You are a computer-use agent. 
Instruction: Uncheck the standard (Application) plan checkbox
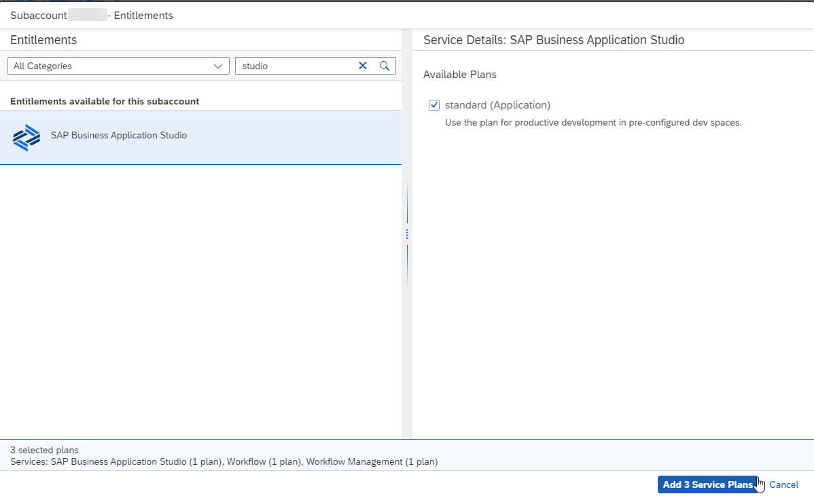(x=434, y=105)
